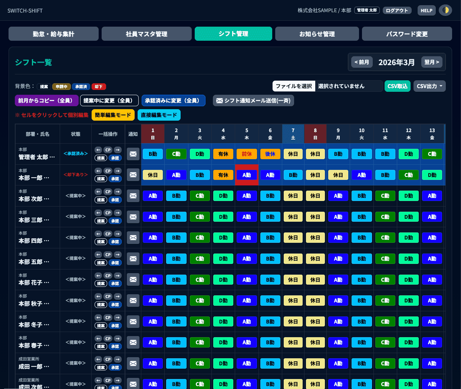Click the envelope icon in 本部 三郎 row
Image resolution: width=461 pixels, height=389 pixels.
[133, 217]
